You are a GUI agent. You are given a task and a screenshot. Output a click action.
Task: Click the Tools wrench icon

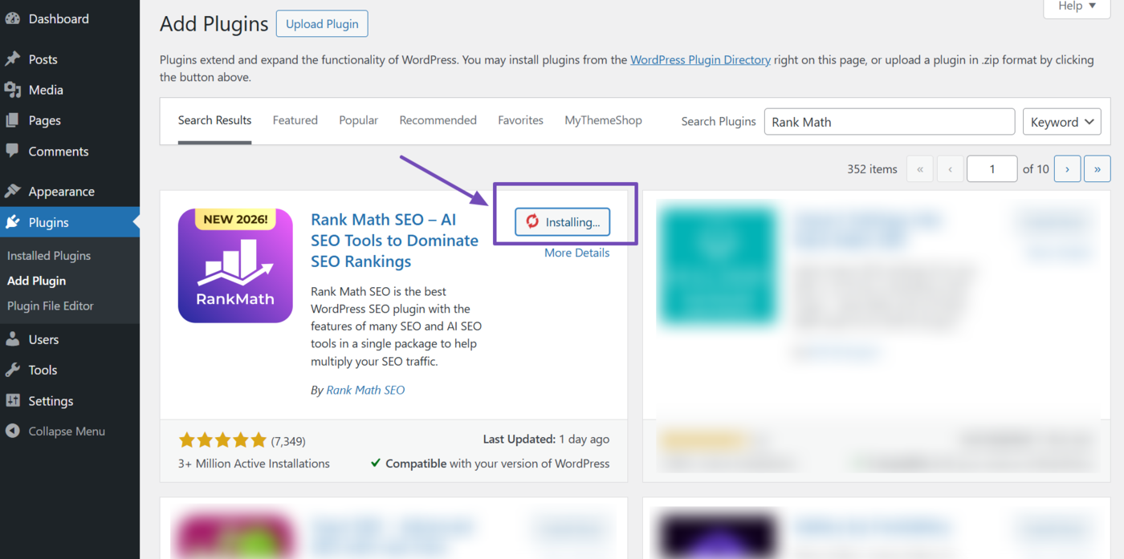(12, 370)
